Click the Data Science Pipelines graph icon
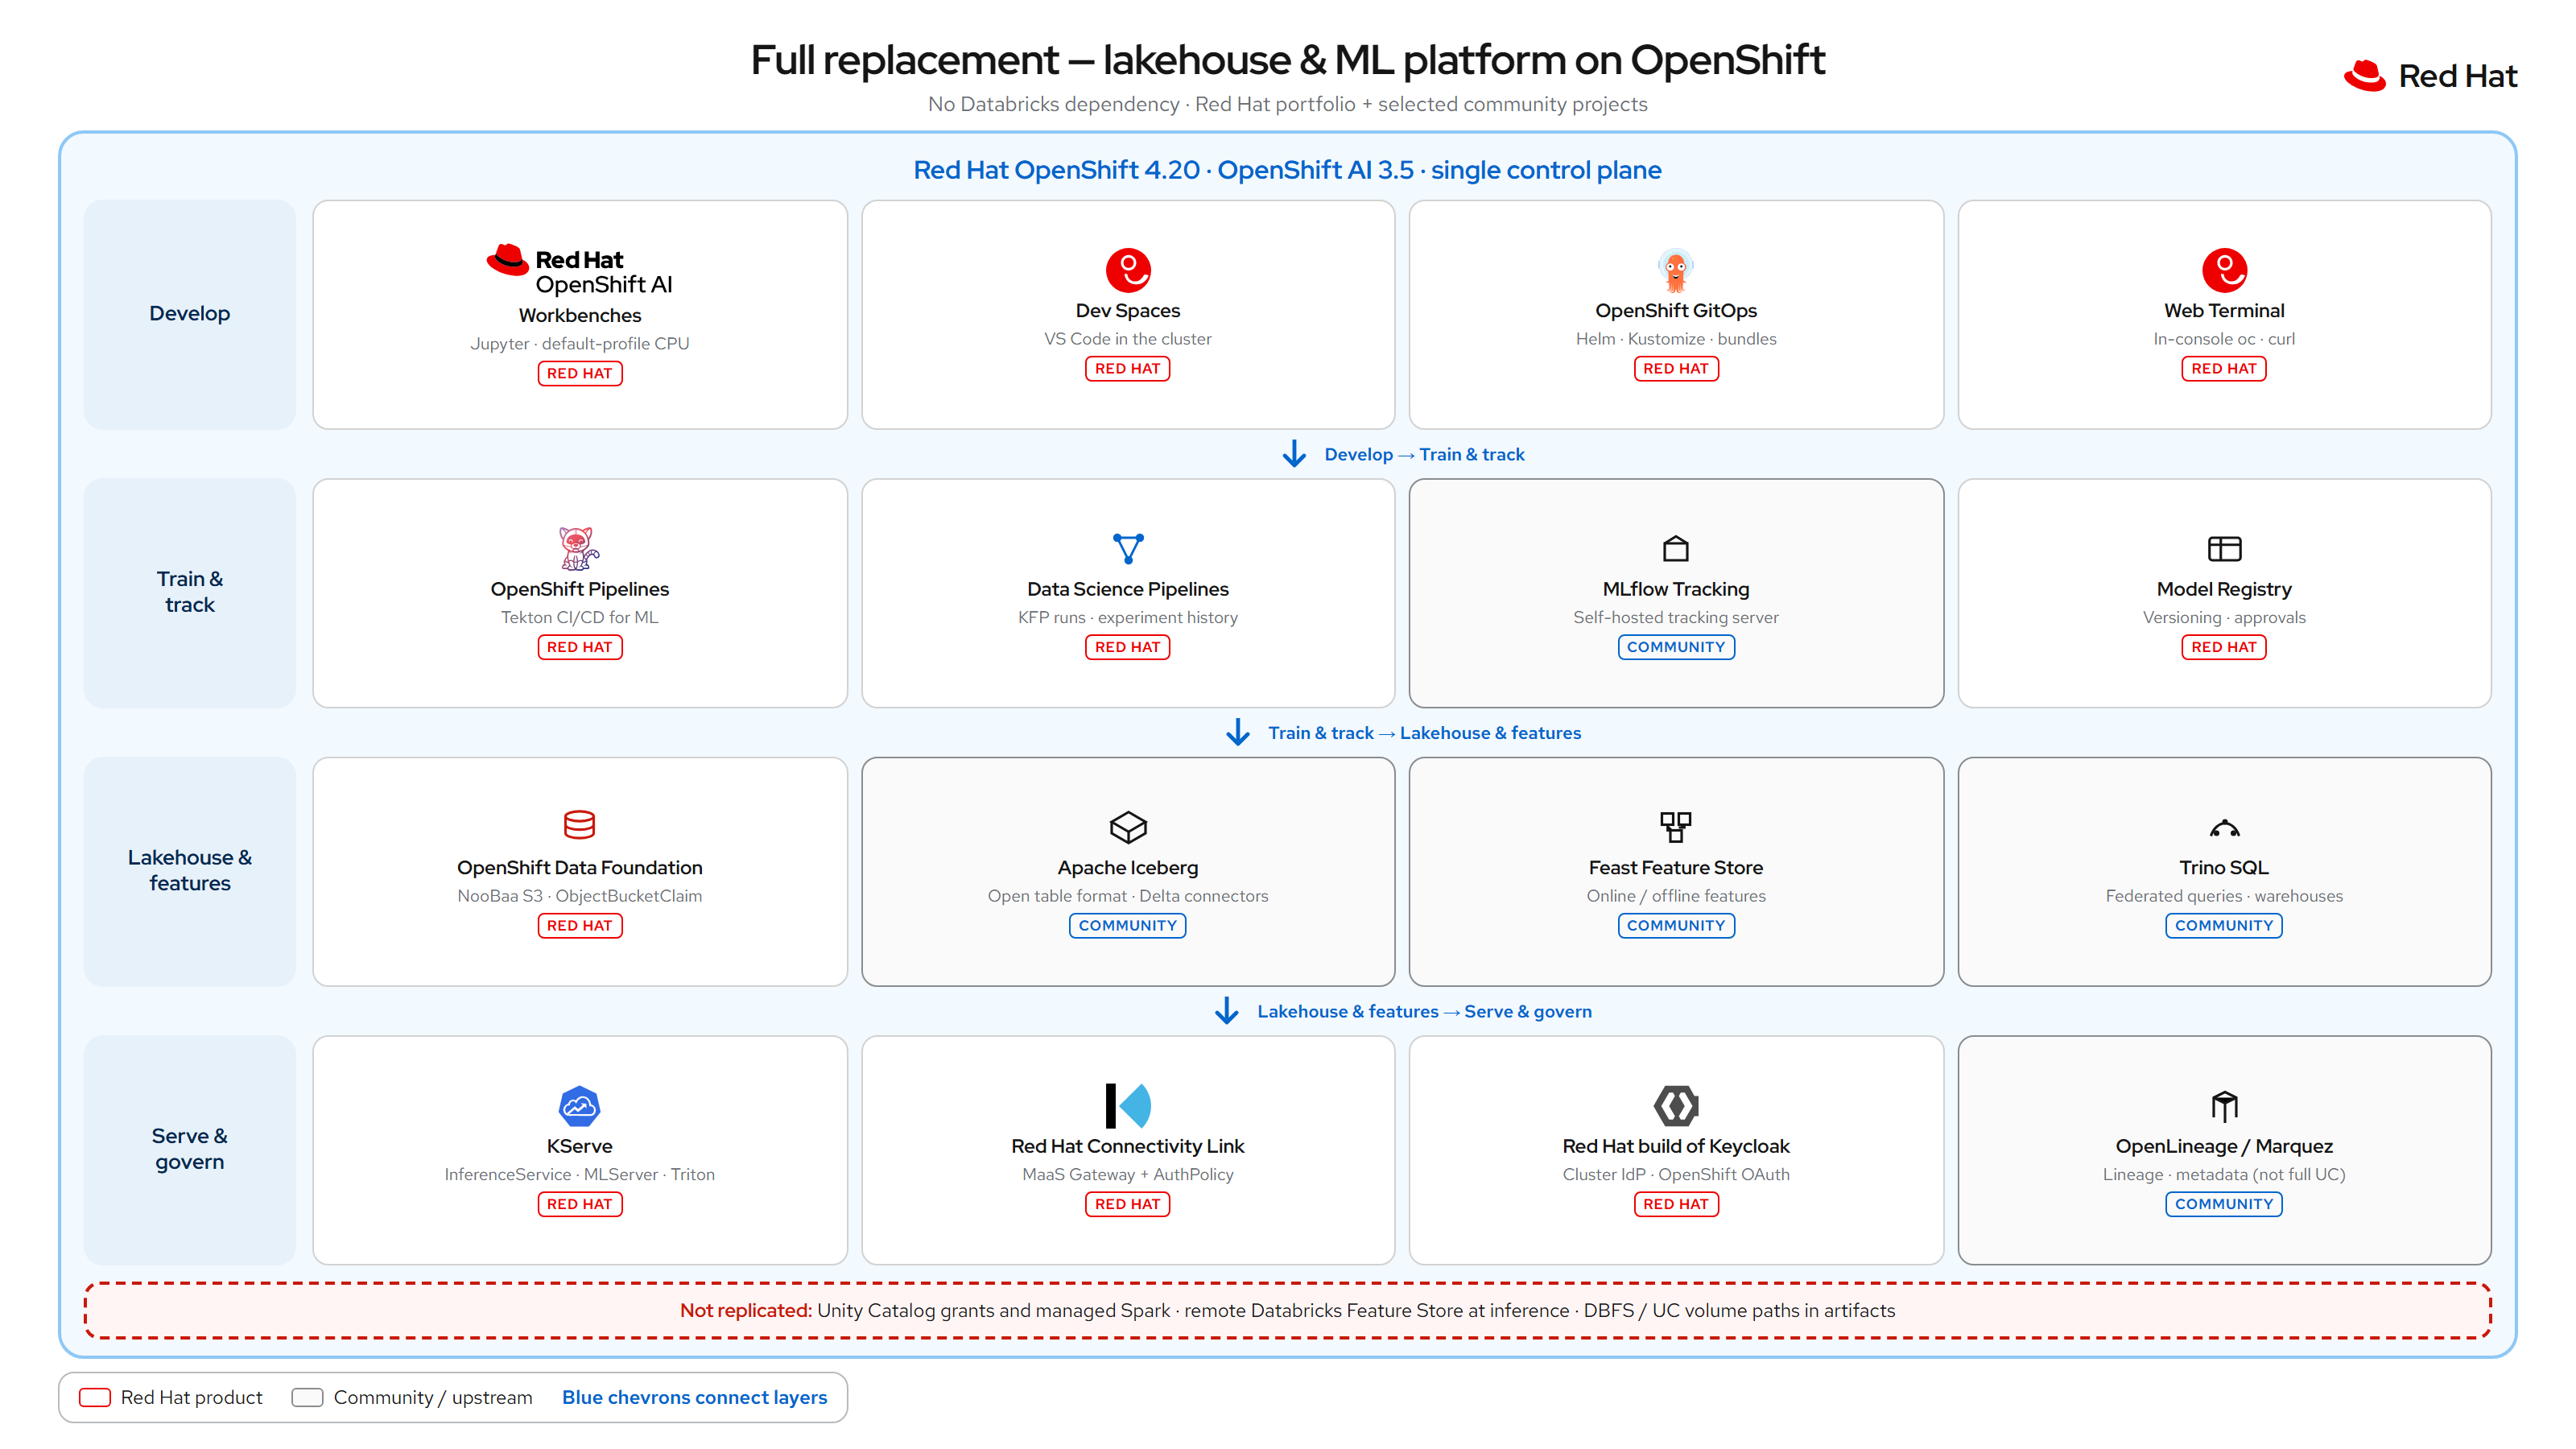The image size is (2576, 1449). [x=1128, y=548]
